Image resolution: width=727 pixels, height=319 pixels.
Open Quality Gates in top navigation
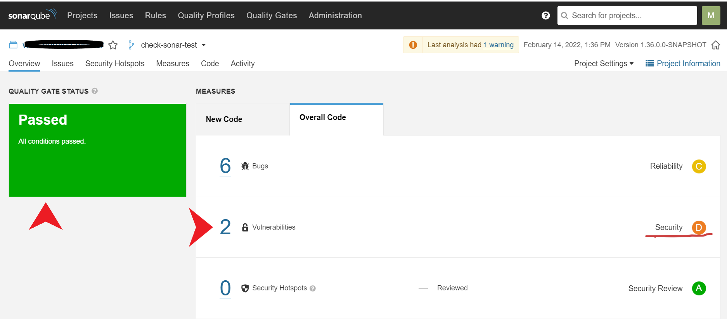coord(272,15)
